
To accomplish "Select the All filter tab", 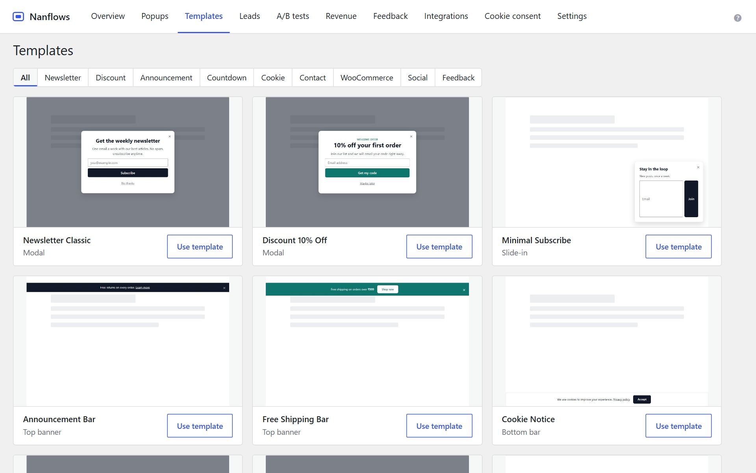I will coord(25,78).
